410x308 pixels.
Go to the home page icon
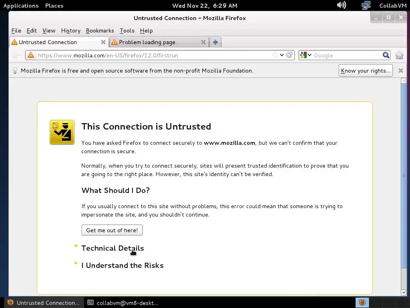[x=399, y=55]
